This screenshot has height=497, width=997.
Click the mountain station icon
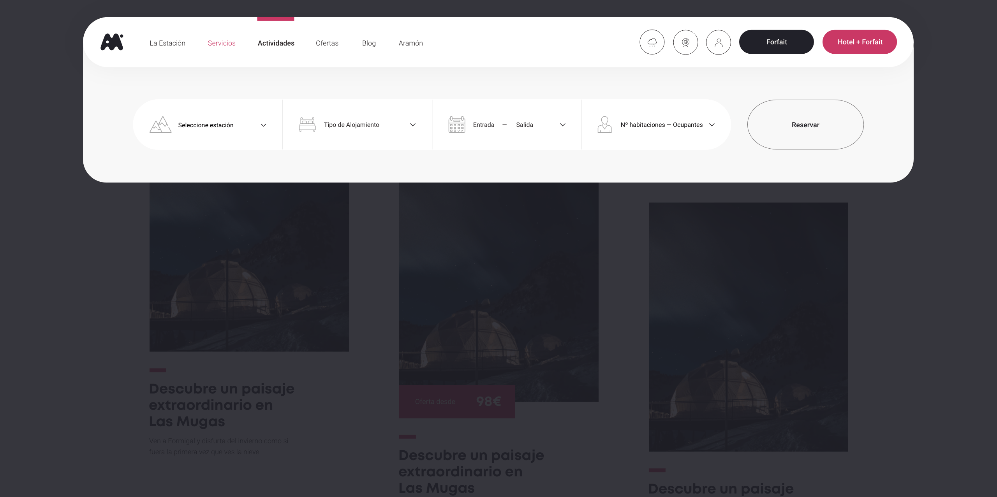tap(160, 125)
